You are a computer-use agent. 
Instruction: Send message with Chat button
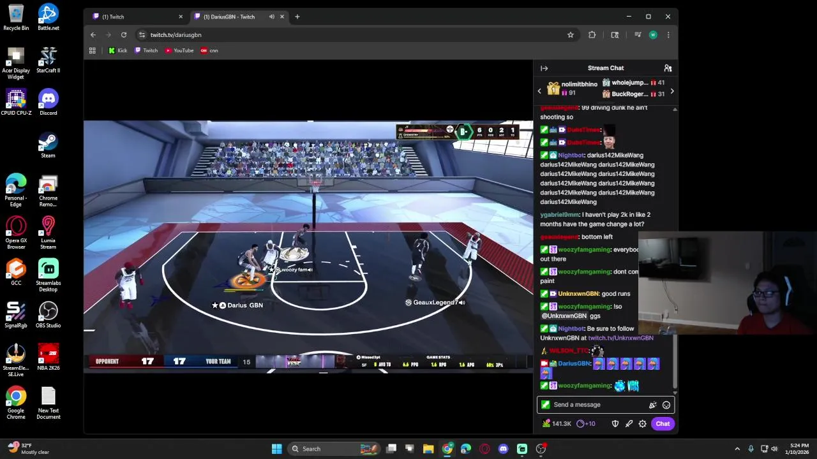click(663, 424)
